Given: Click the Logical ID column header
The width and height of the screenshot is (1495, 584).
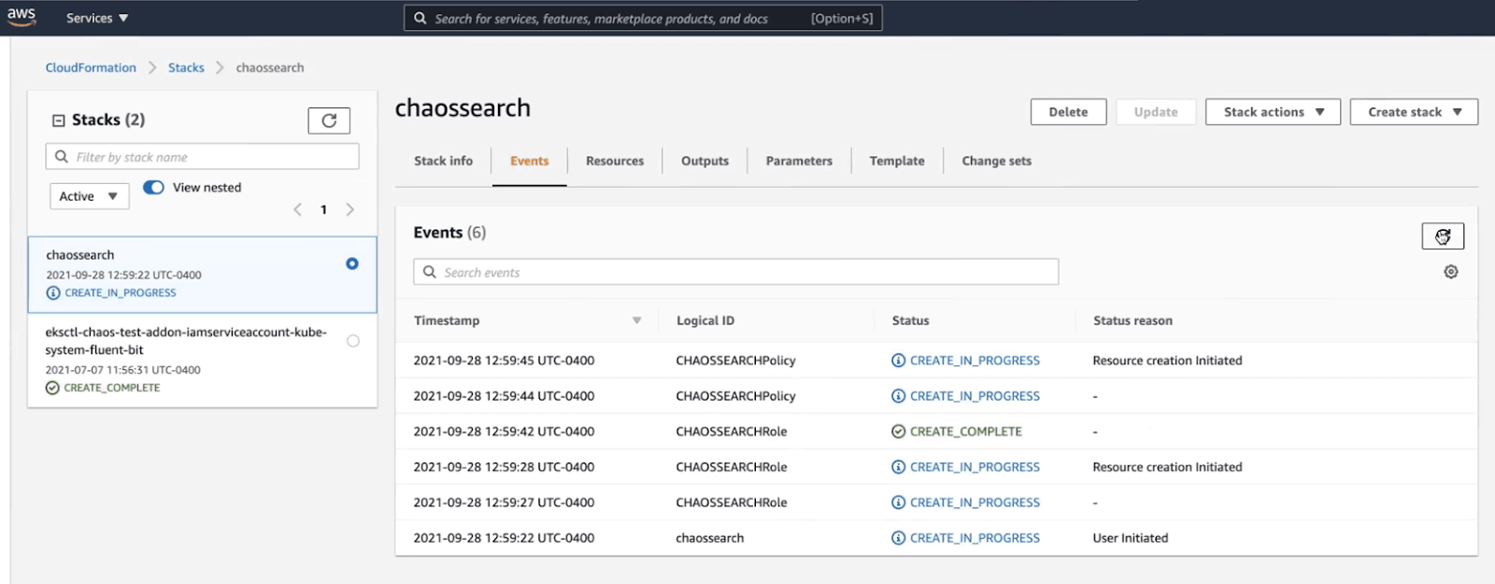Looking at the screenshot, I should click(705, 320).
